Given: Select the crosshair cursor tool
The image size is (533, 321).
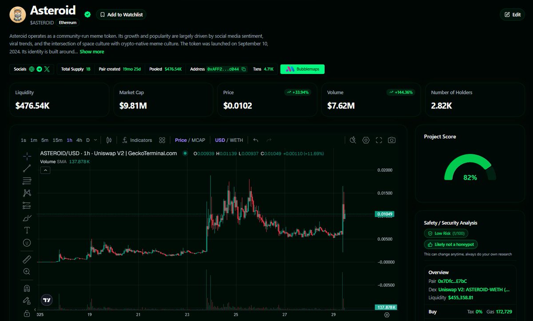Looking at the screenshot, I should (27, 156).
